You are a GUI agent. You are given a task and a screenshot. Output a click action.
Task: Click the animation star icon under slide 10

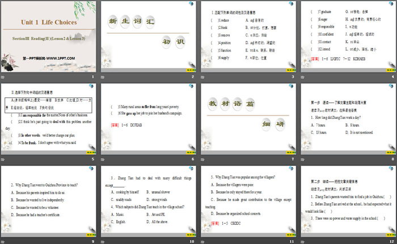pos(103,242)
